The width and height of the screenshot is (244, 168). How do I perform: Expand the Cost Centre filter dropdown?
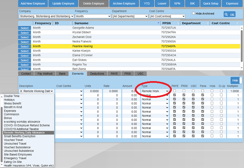tap(167, 16)
